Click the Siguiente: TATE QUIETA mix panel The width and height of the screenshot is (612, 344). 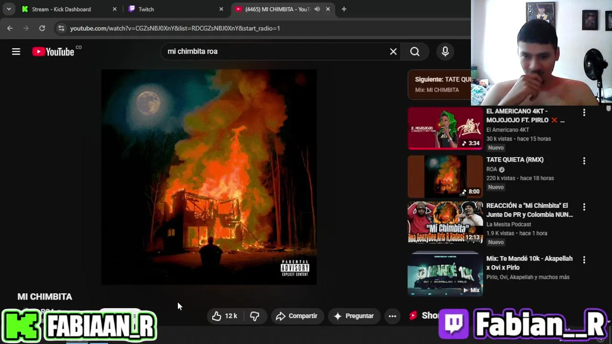click(439, 84)
